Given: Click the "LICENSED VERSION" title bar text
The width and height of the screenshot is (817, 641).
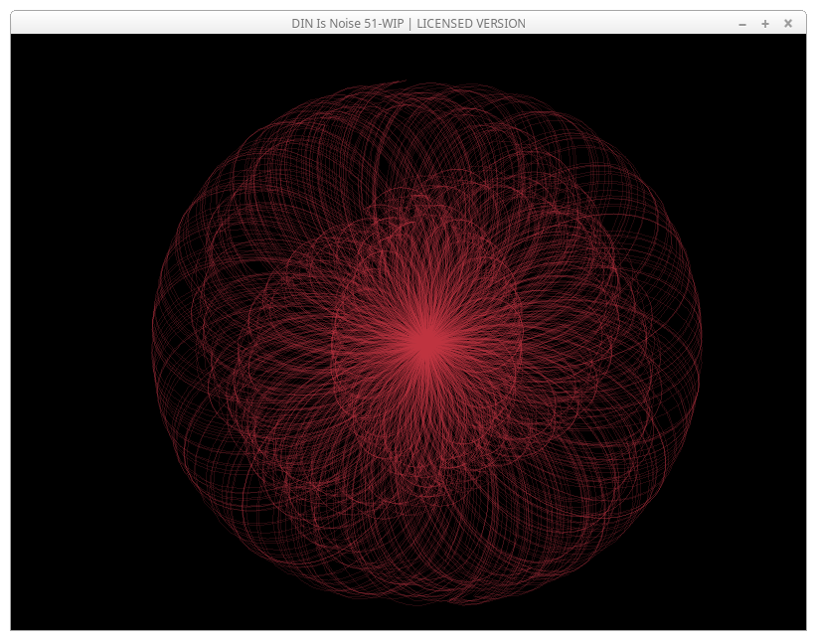Looking at the screenshot, I should pyautogui.click(x=471, y=24).
